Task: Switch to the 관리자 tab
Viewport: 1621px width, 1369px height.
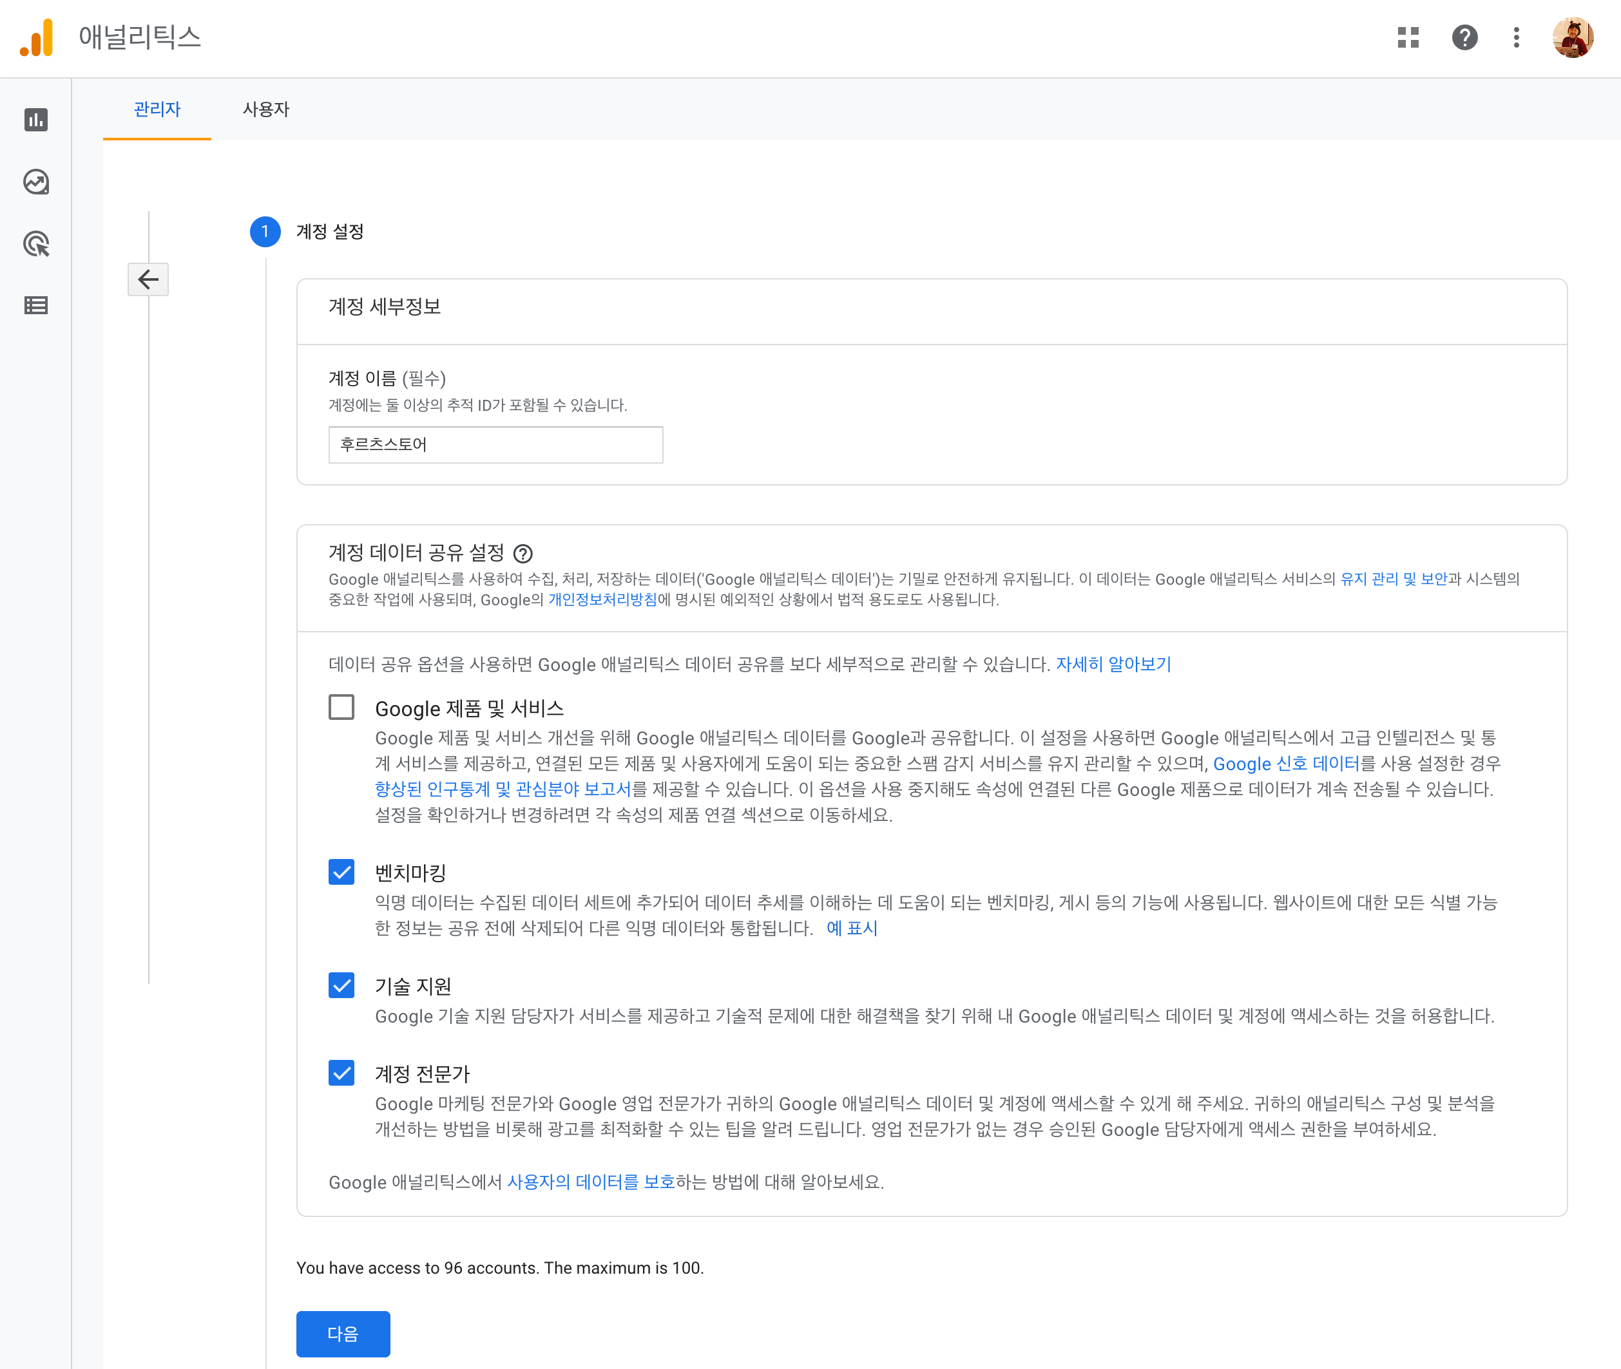Action: (157, 109)
